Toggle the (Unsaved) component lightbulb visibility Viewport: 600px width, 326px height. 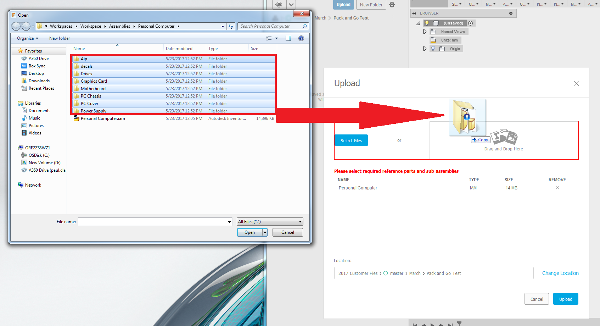coord(427,23)
